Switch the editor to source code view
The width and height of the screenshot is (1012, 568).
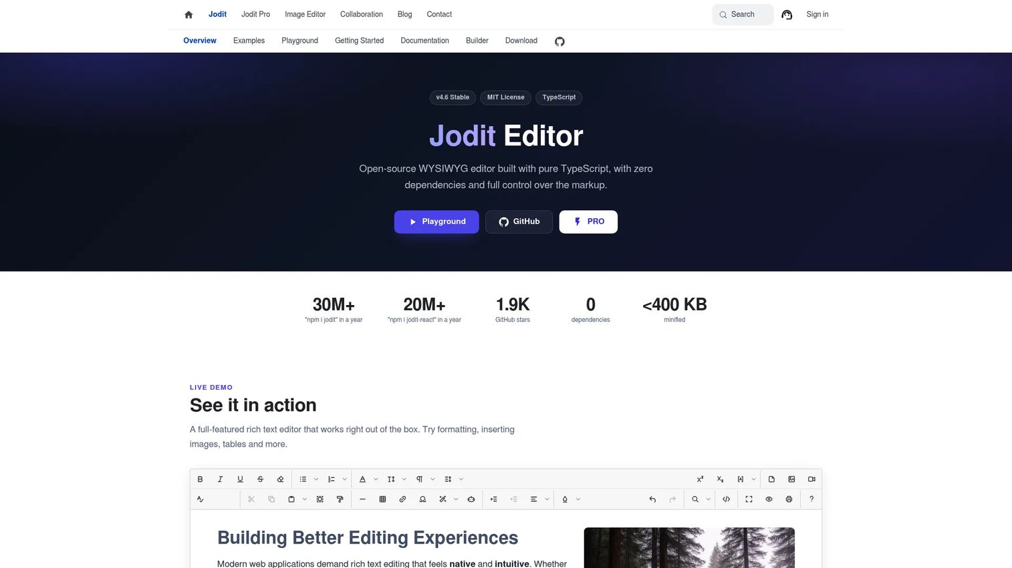click(726, 499)
